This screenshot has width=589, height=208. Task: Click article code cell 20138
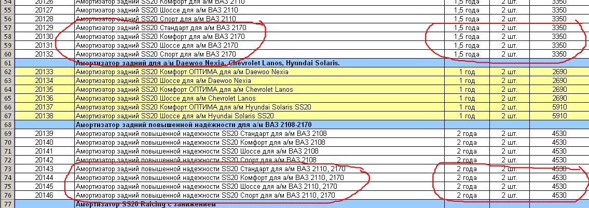click(x=44, y=116)
